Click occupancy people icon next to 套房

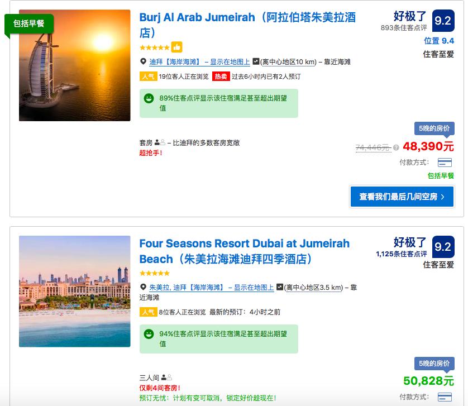pyautogui.click(x=160, y=143)
